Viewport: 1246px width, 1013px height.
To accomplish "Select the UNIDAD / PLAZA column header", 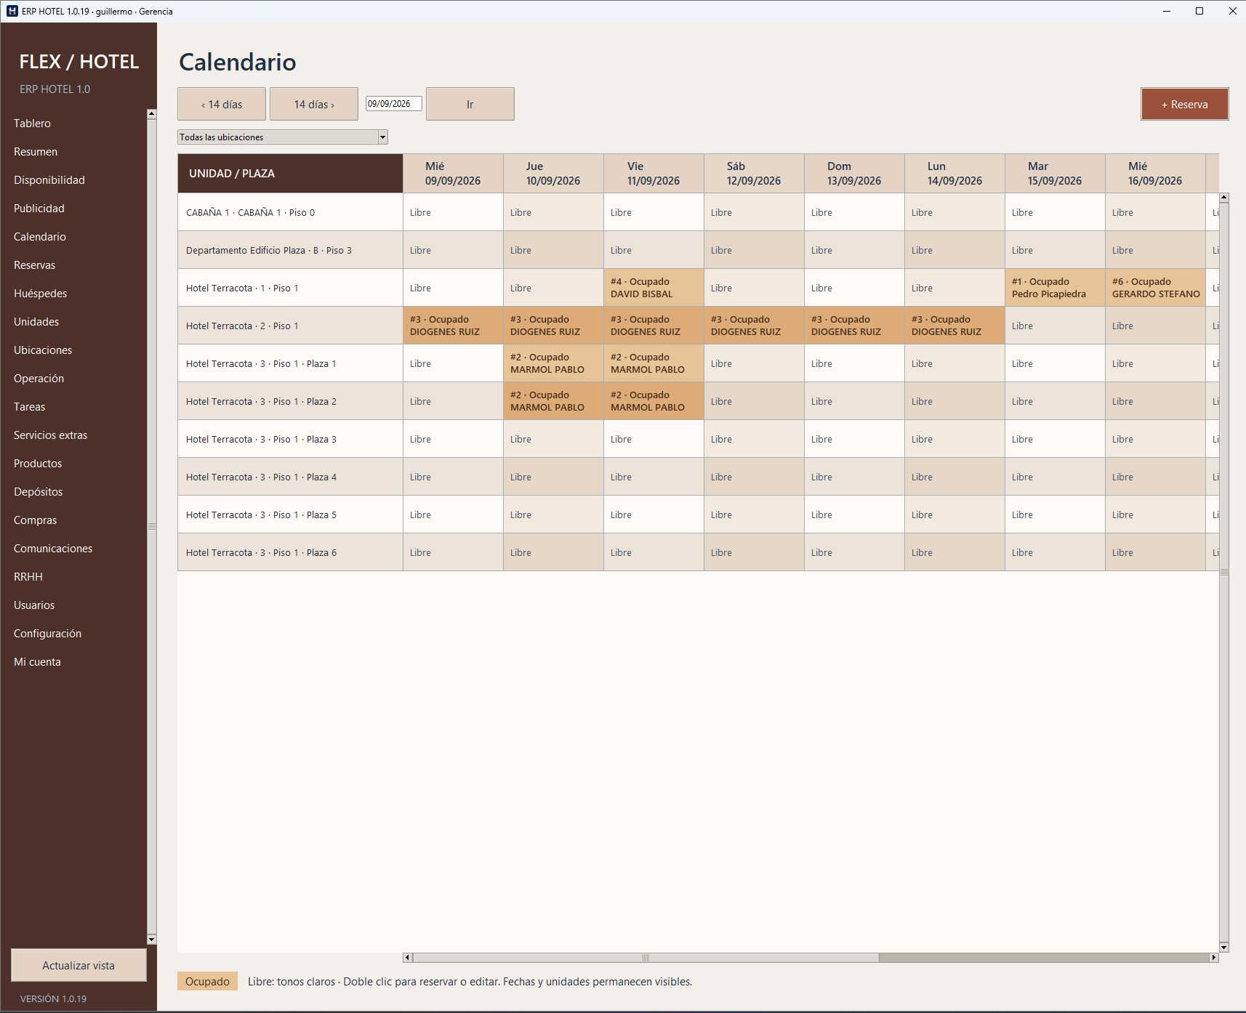I will coord(290,174).
